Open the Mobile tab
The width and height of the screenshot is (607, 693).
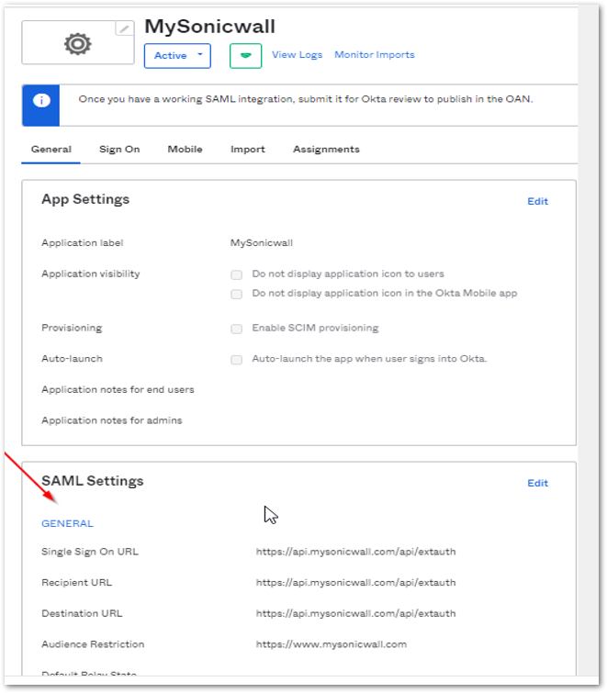click(x=185, y=150)
